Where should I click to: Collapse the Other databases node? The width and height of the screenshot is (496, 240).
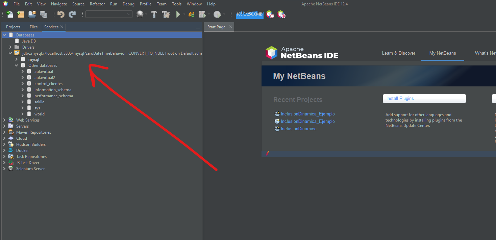(17, 65)
